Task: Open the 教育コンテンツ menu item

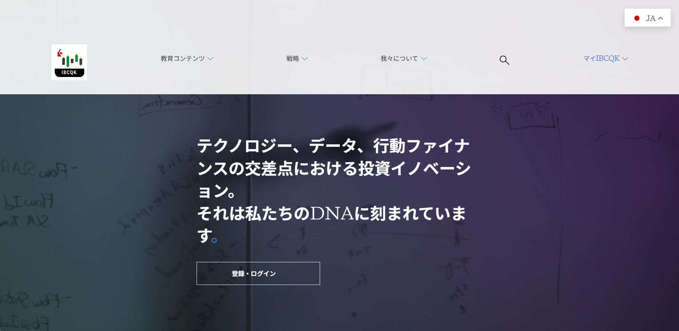Action: pos(183,58)
